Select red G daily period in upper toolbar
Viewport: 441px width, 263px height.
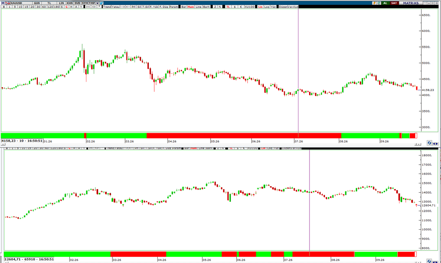coord(67,7)
